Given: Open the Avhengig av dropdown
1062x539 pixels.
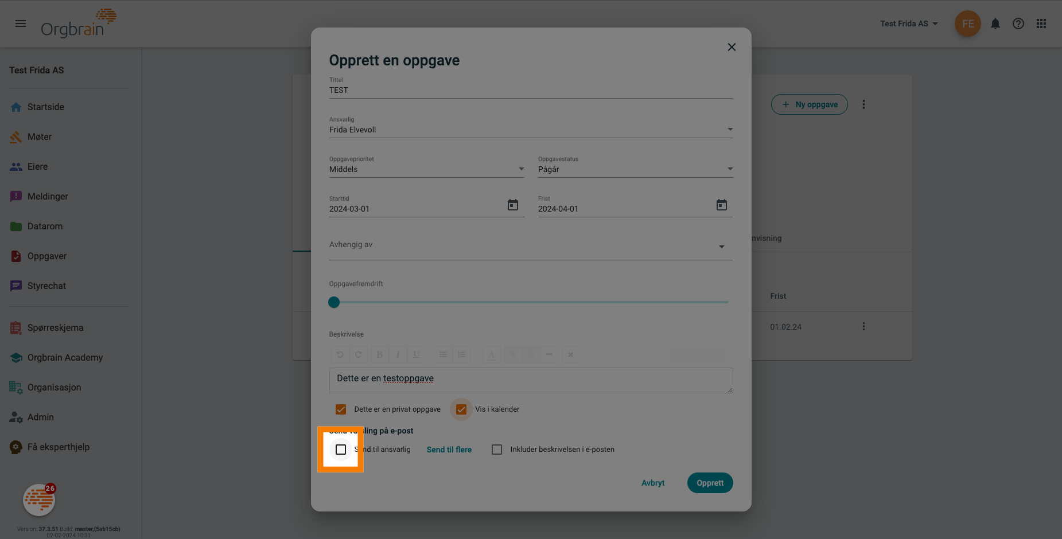Looking at the screenshot, I should [x=531, y=245].
